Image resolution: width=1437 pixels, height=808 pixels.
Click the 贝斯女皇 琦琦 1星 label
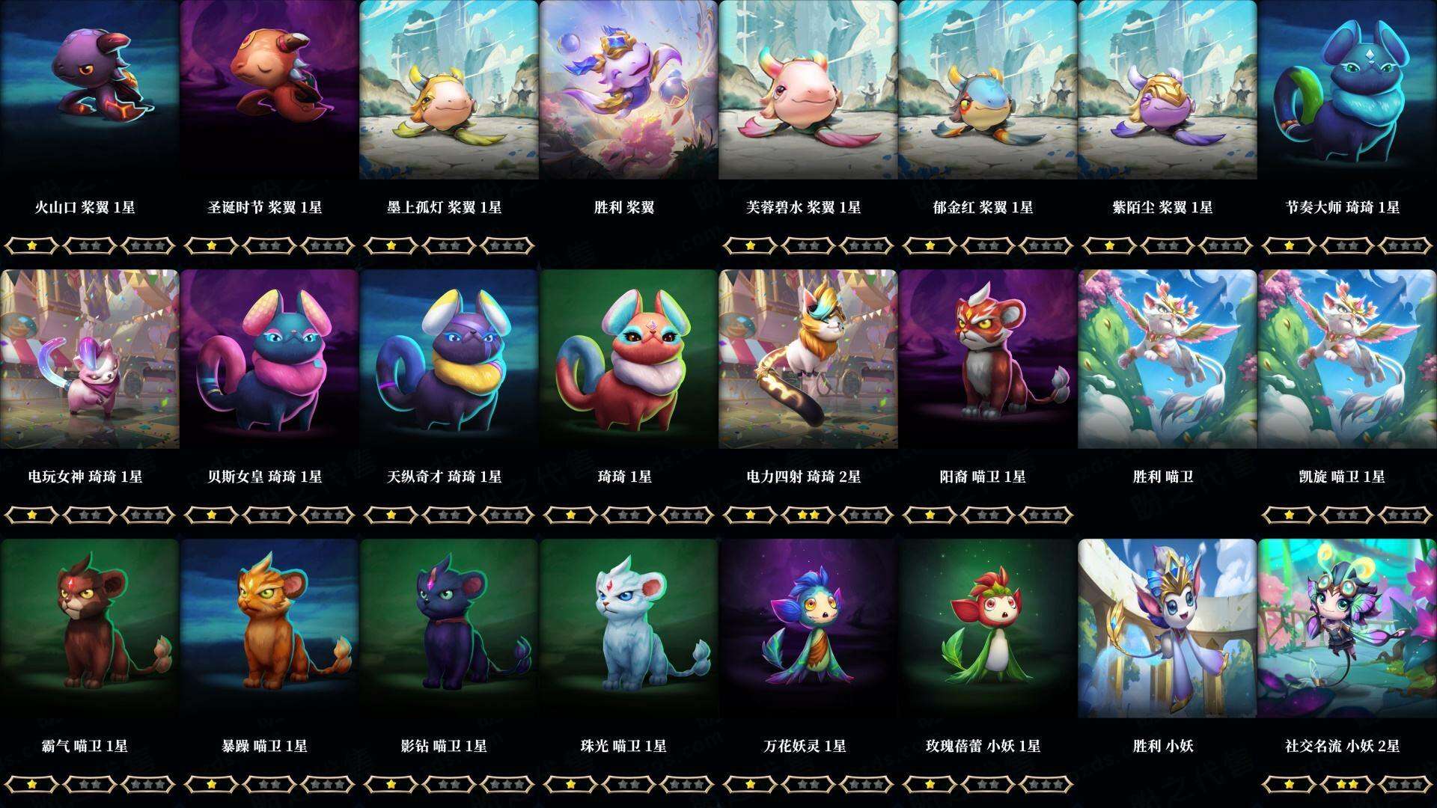point(265,477)
